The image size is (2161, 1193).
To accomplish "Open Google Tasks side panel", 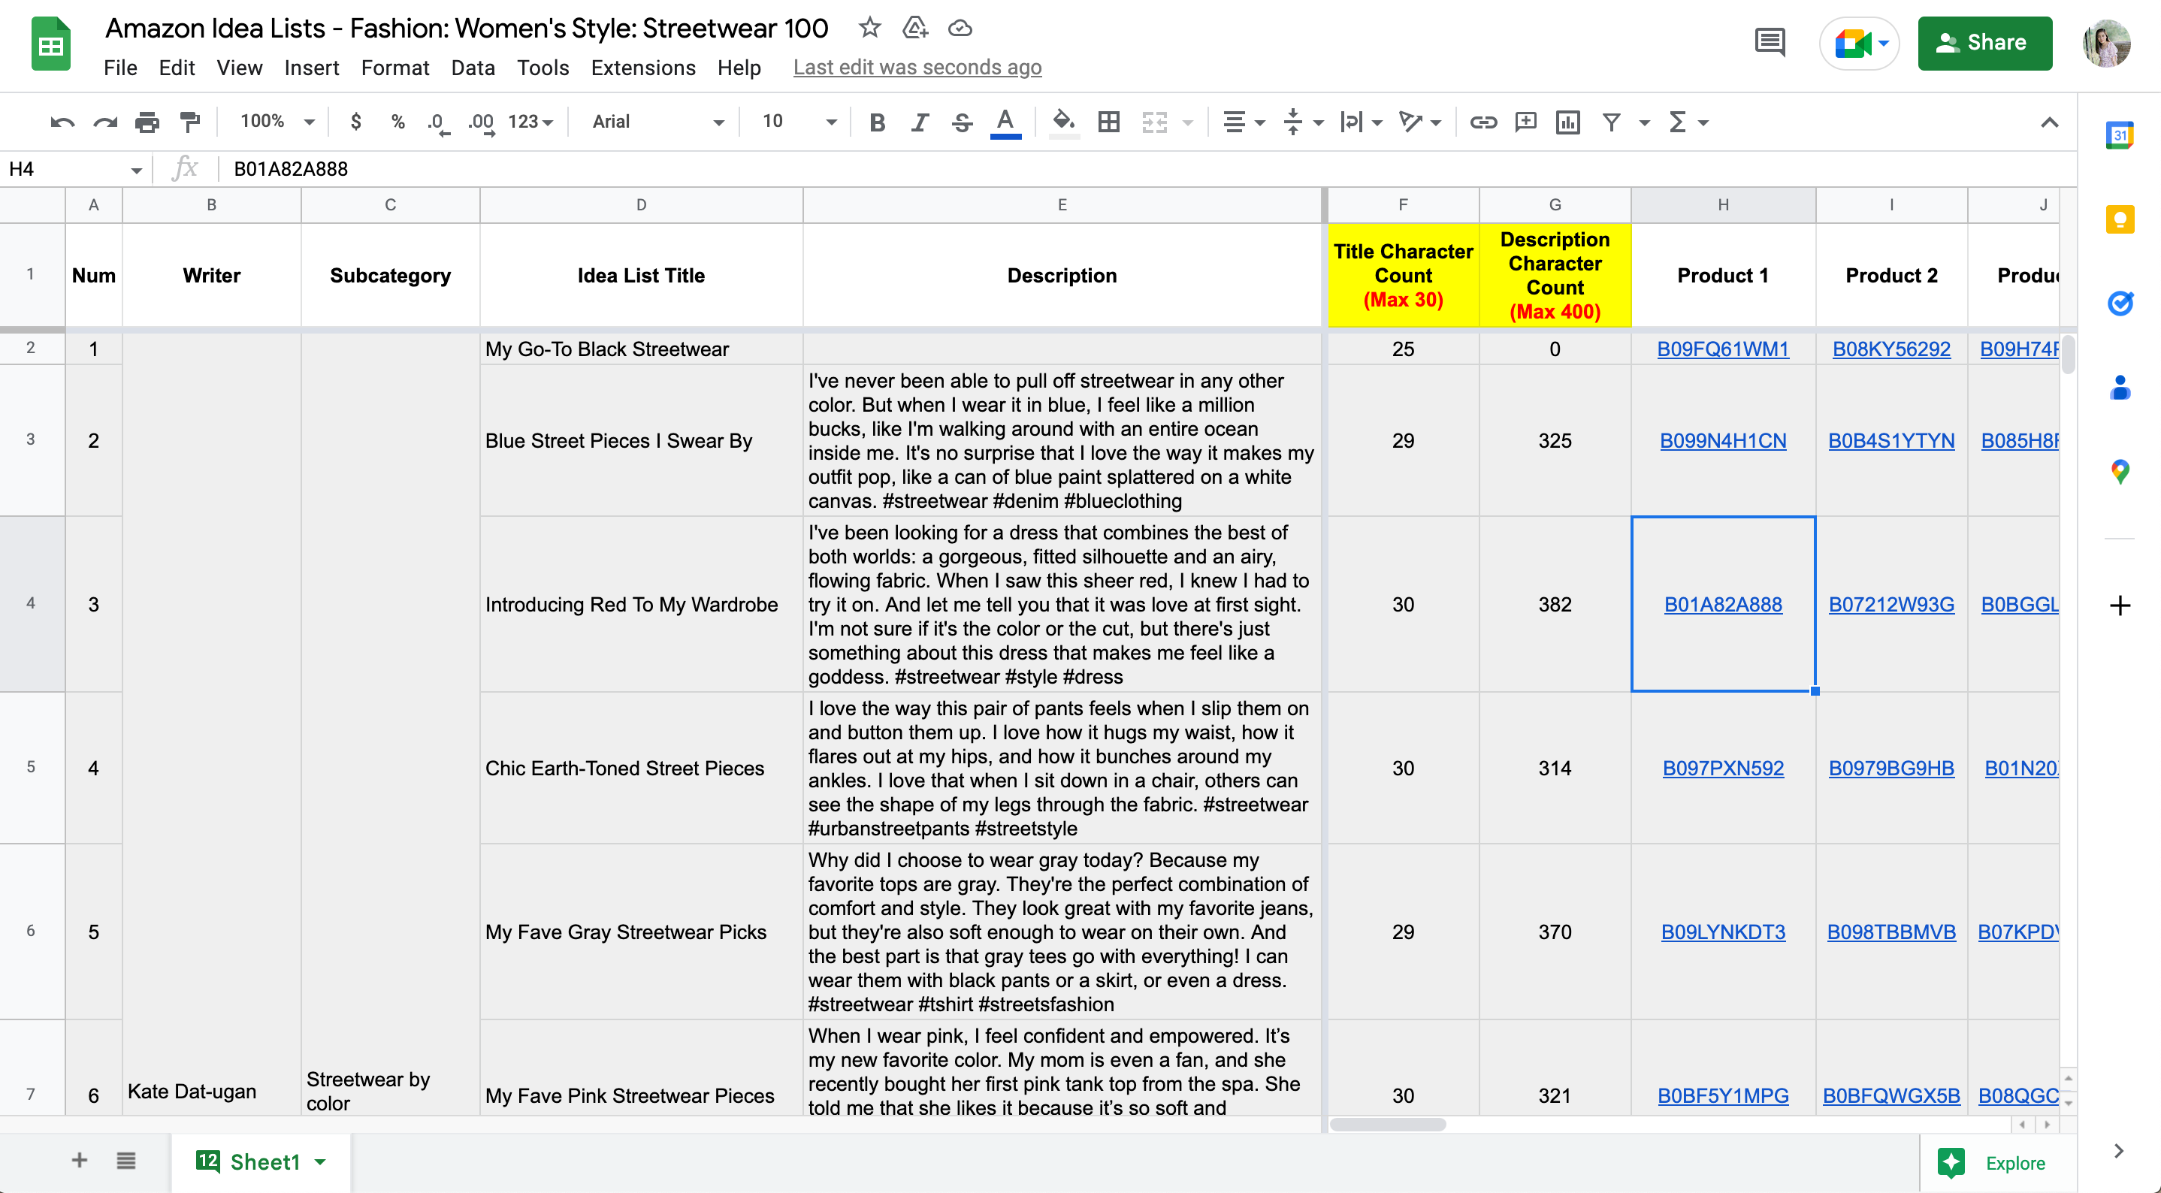I will click(2119, 303).
